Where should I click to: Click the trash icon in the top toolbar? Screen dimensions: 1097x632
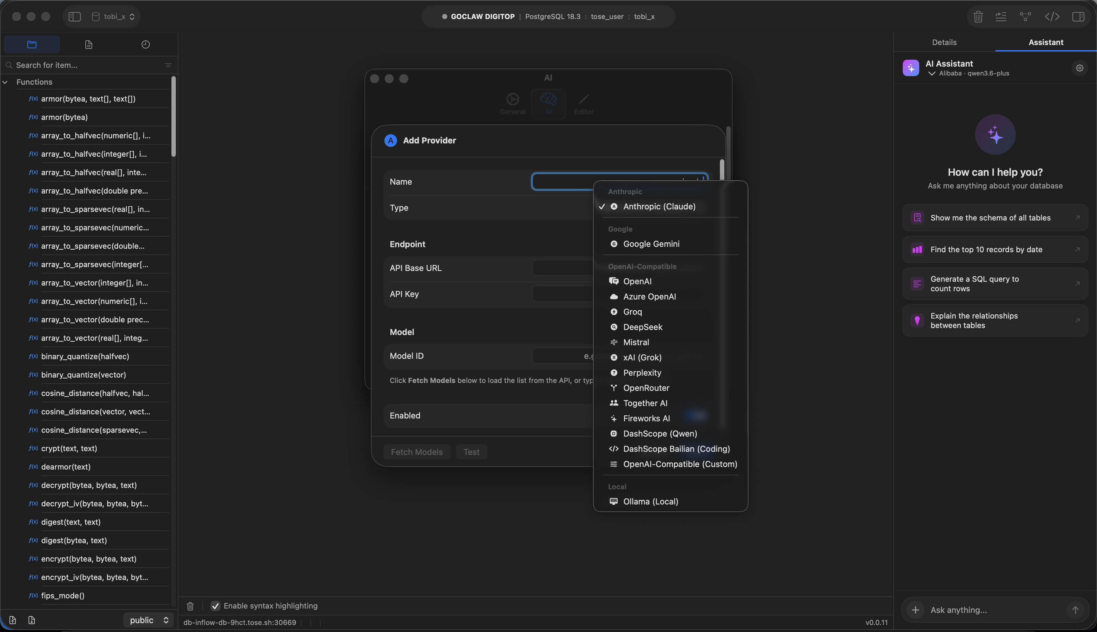point(978,16)
